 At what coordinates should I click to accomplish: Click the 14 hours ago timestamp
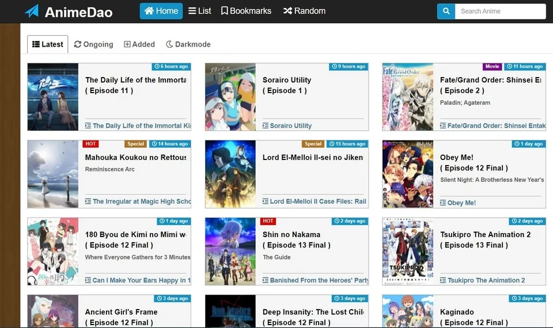click(x=170, y=144)
